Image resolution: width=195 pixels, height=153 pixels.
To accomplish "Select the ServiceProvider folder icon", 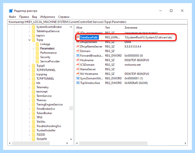I will (x=37, y=61).
